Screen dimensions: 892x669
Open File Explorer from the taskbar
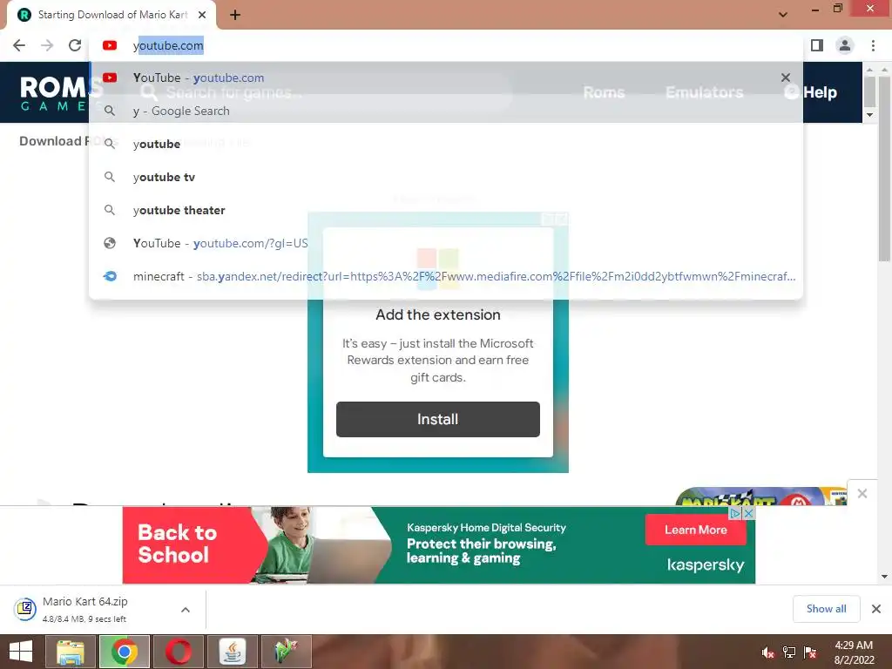pos(70,652)
